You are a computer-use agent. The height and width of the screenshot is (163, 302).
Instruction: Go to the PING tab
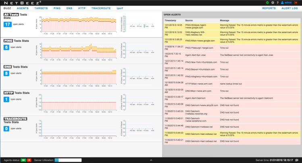click(57, 8)
